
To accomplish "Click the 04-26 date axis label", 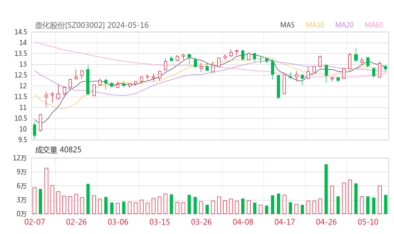I will [x=326, y=222].
